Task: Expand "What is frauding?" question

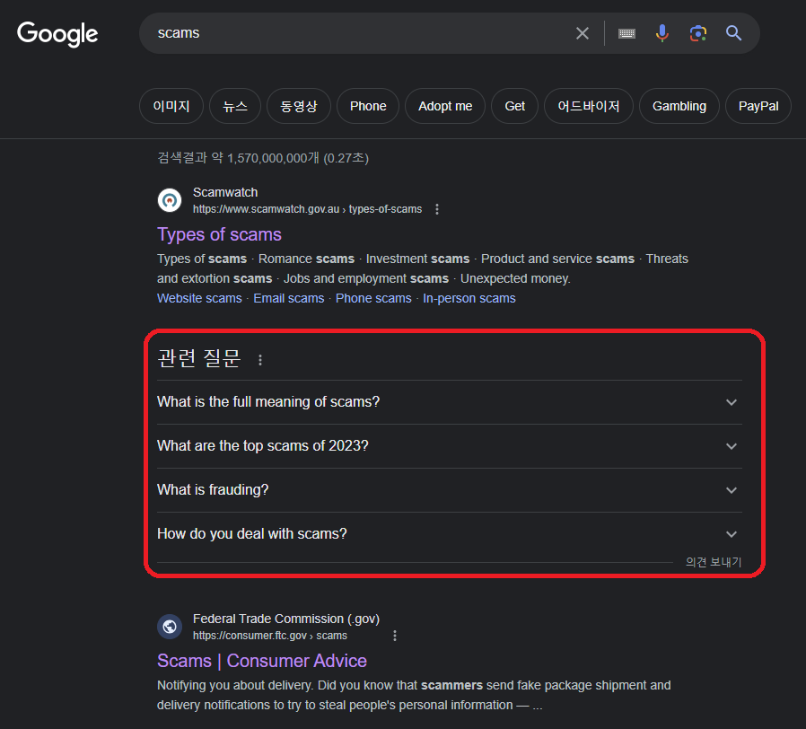Action: [450, 490]
